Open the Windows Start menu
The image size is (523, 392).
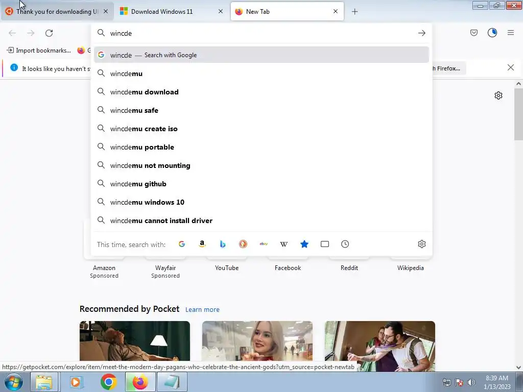(x=13, y=382)
